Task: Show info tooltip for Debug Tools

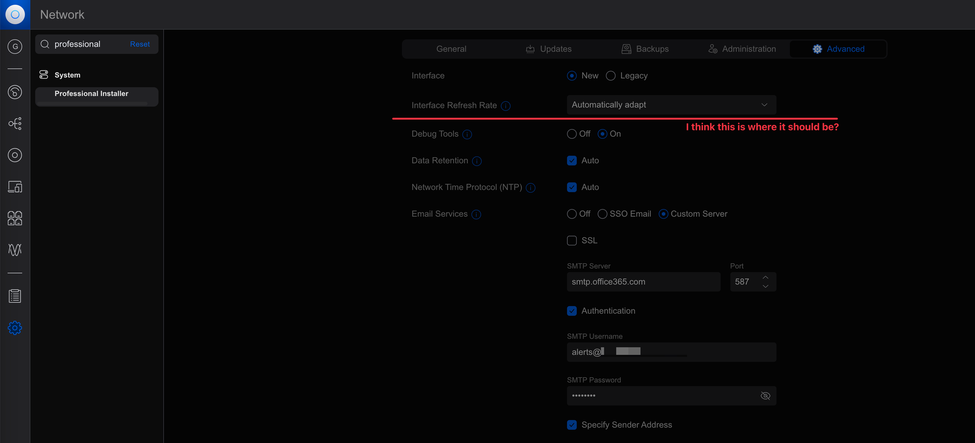Action: pos(467,134)
